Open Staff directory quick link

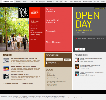coord(51,75)
